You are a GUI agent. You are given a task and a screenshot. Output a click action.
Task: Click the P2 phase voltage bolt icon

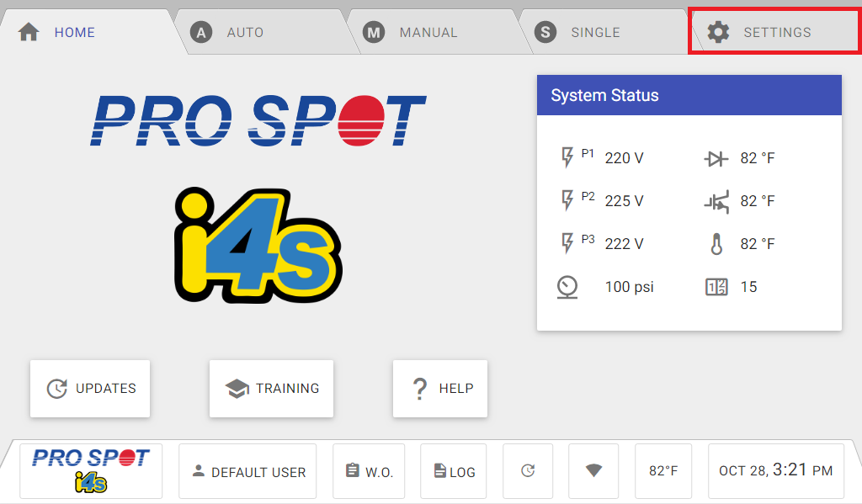click(567, 200)
